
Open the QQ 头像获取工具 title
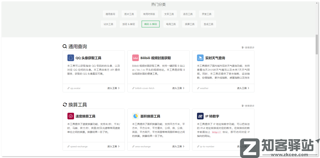[88, 58]
